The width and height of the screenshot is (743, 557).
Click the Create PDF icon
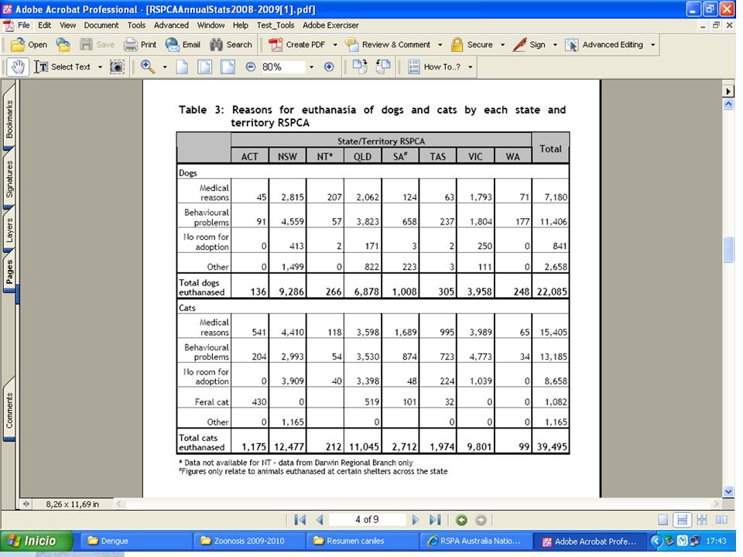(276, 45)
